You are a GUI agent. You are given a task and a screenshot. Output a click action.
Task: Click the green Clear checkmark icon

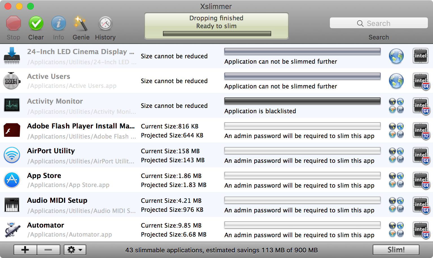click(36, 23)
